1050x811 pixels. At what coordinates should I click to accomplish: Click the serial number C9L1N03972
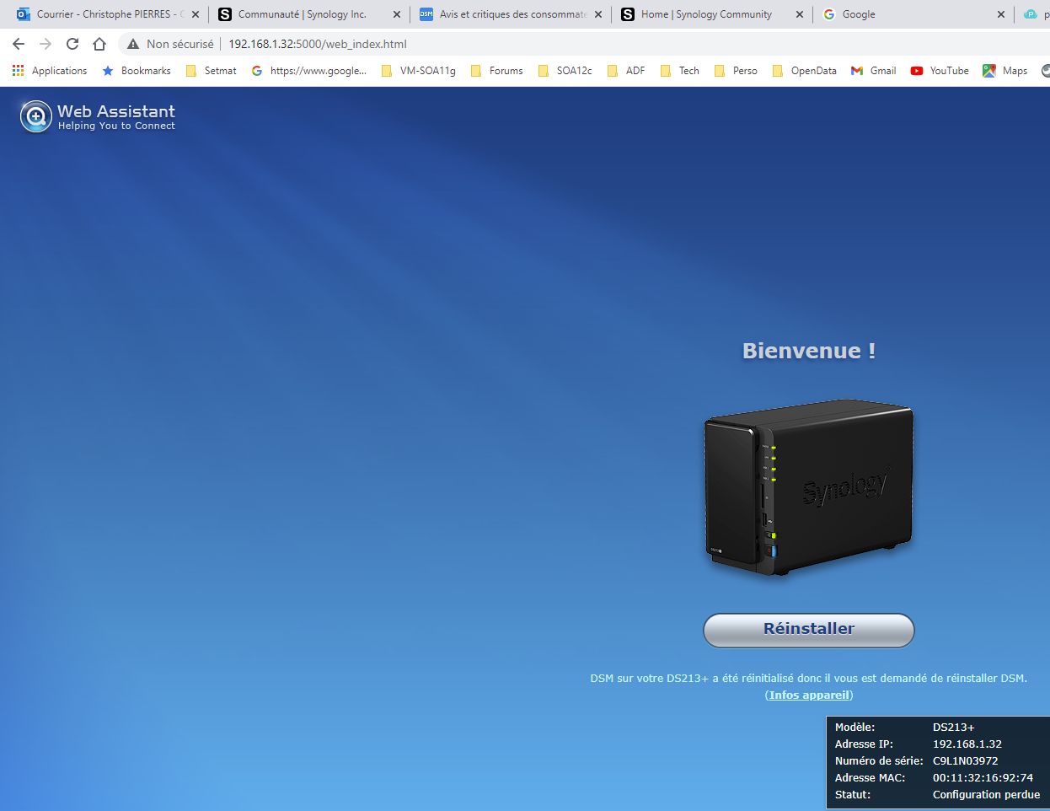965,760
